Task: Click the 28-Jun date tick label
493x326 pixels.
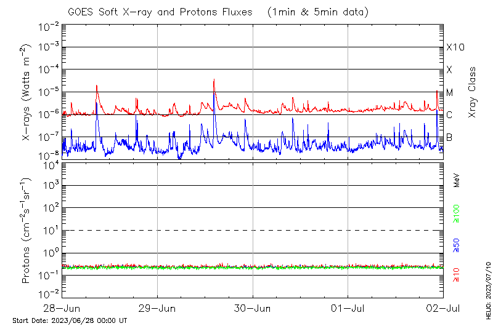Action: point(62,307)
